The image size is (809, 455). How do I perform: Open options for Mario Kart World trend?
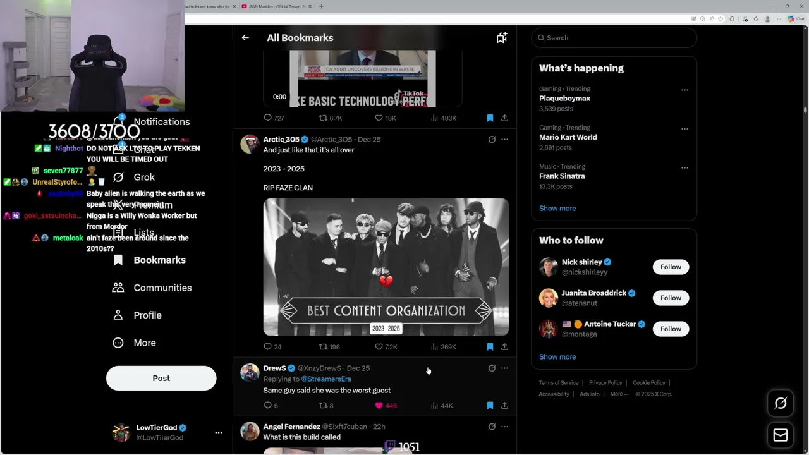point(684,128)
